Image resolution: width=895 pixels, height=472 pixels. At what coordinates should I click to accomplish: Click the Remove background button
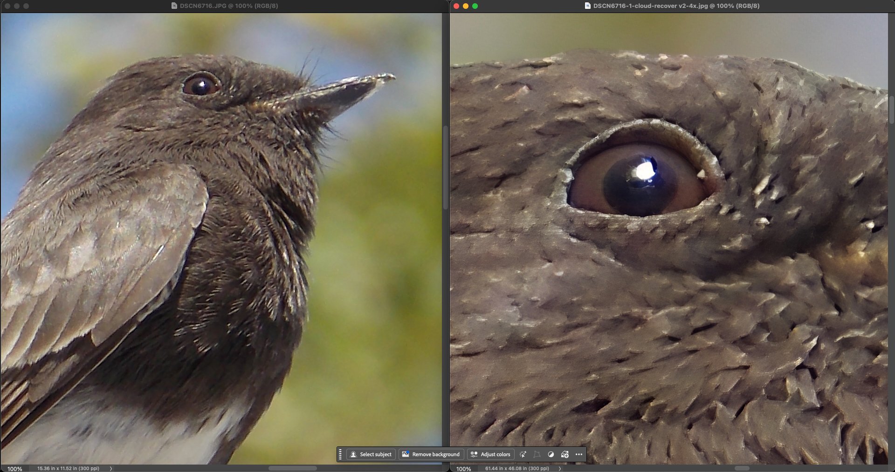tap(431, 454)
